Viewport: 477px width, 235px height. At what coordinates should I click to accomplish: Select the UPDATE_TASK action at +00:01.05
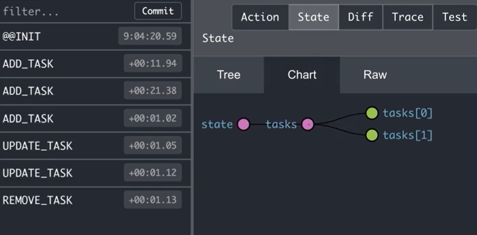[x=95, y=145]
